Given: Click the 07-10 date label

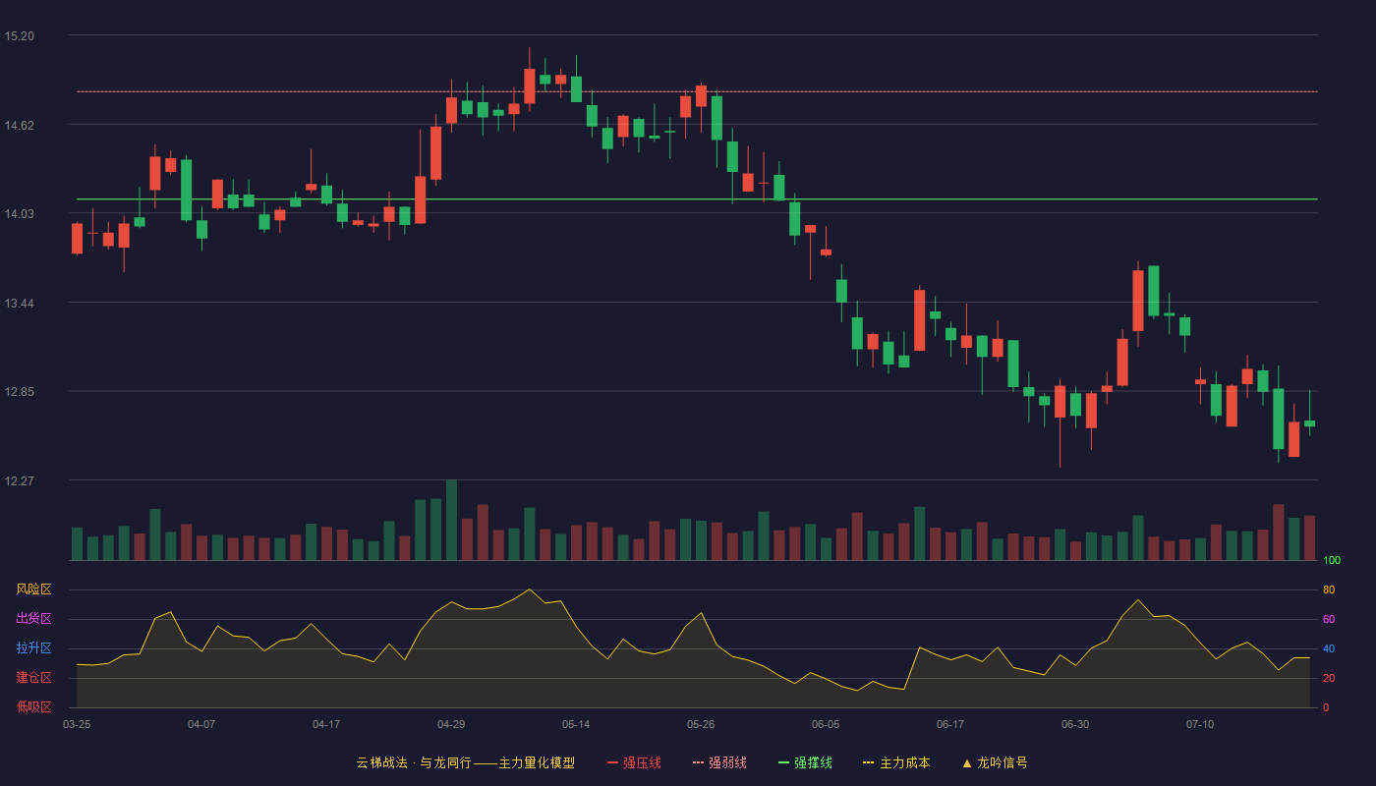Looking at the screenshot, I should pos(1200,724).
